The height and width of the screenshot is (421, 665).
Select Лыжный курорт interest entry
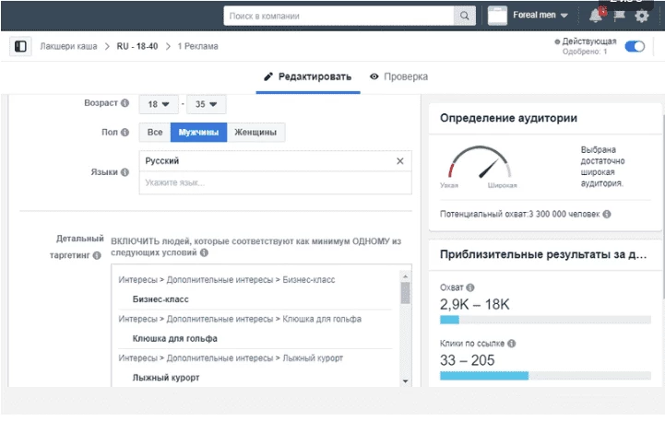pos(166,378)
